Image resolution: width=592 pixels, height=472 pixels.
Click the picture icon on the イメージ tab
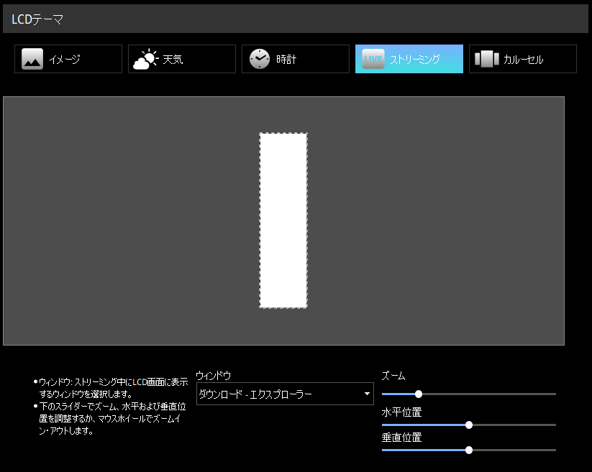click(32, 59)
